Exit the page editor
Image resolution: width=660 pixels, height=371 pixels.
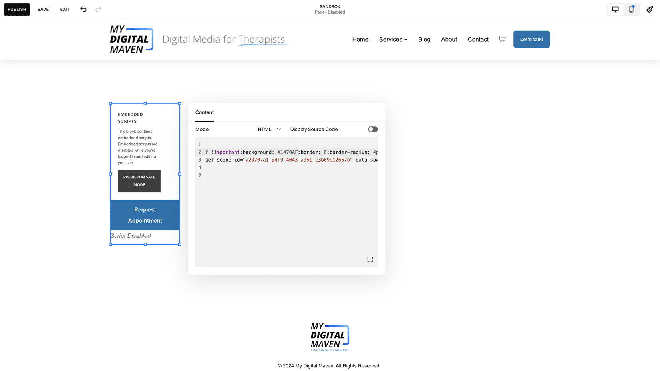click(64, 9)
